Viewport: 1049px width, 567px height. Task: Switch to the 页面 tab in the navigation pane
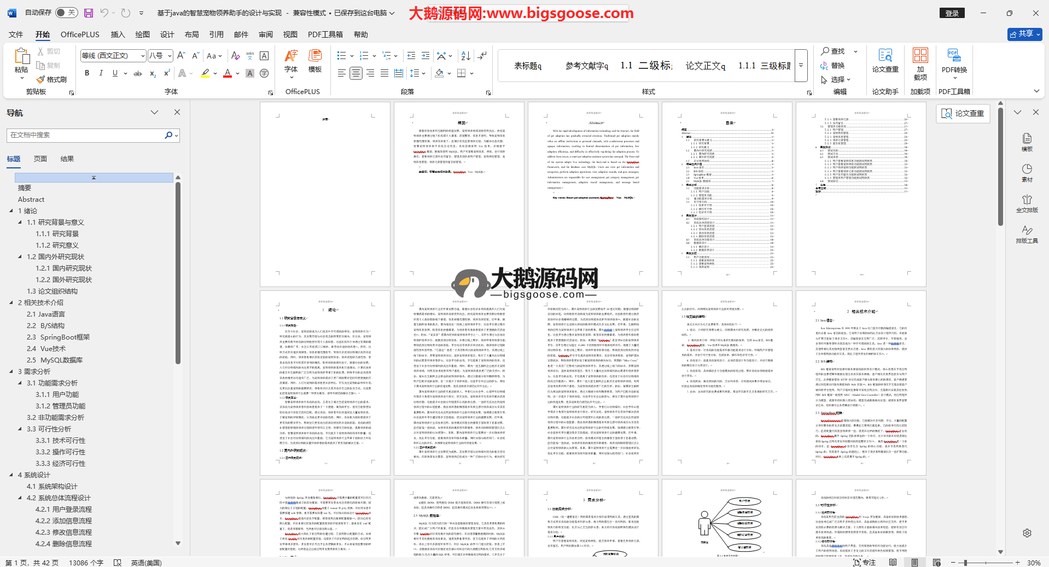(40, 159)
